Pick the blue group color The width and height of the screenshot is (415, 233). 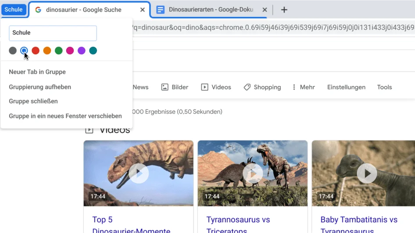pyautogui.click(x=24, y=50)
